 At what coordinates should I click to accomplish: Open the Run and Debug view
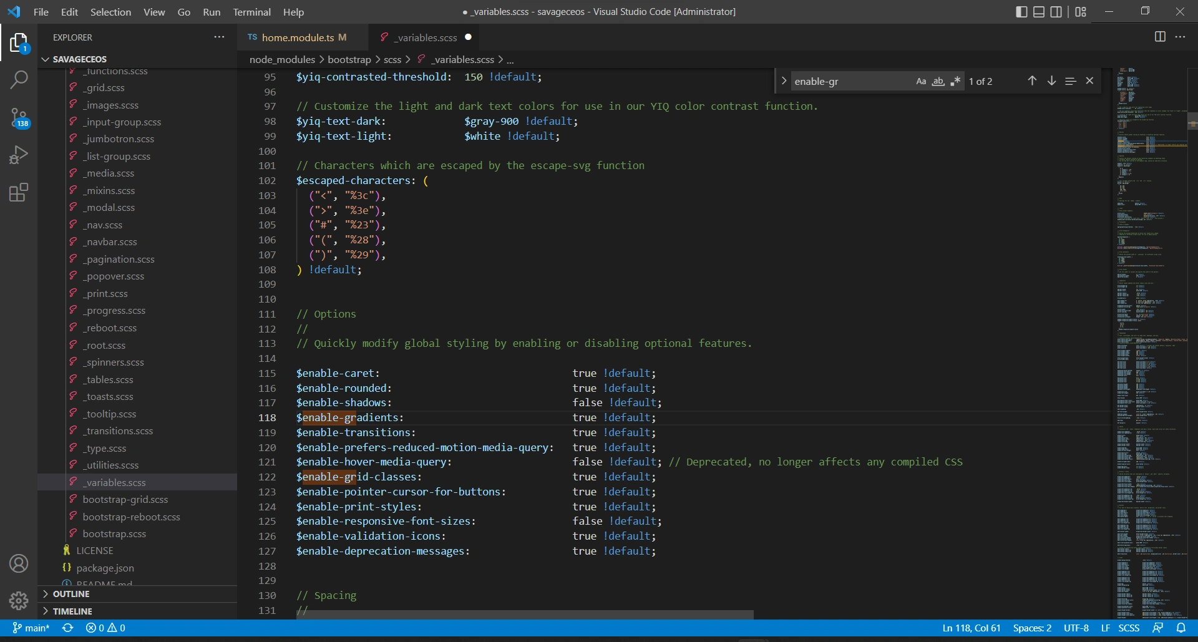[19, 155]
